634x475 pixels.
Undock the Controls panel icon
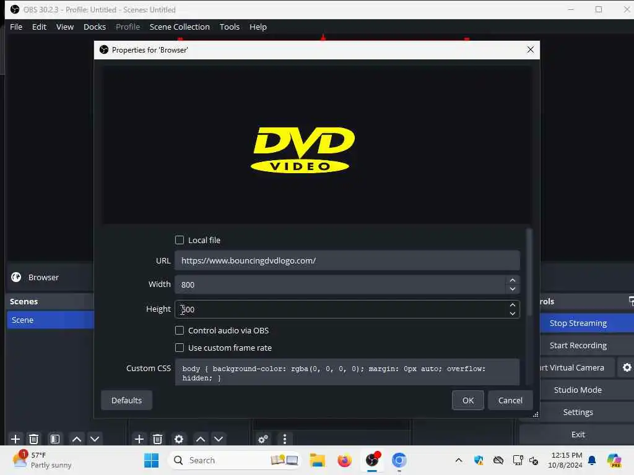point(631,301)
